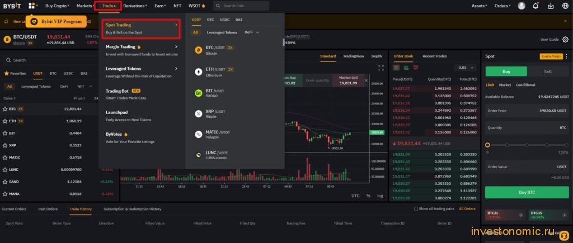Open the language globe icon
The height and width of the screenshot is (243, 573).
[x=565, y=6]
